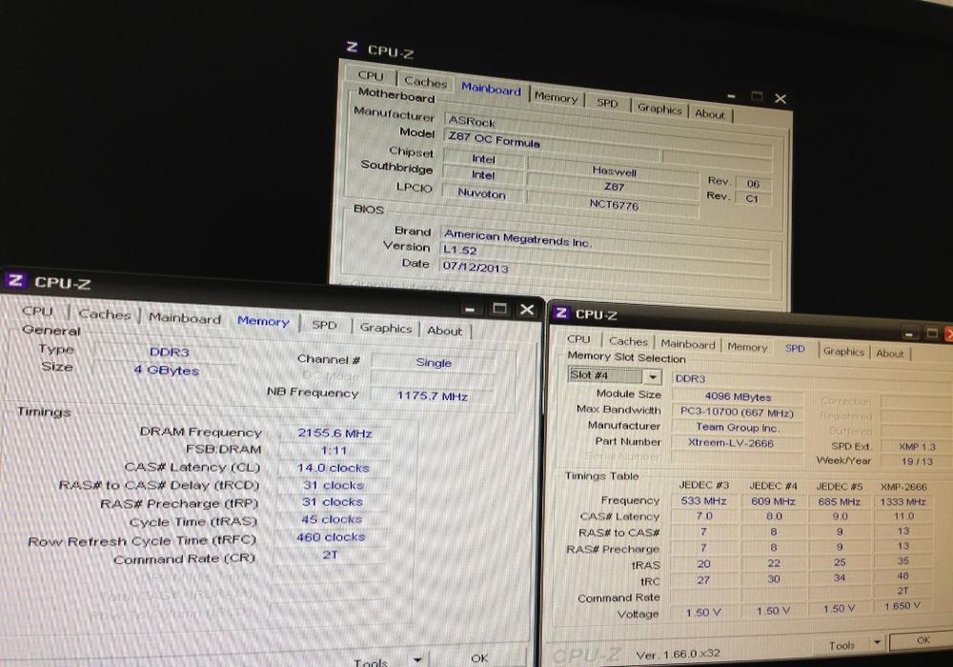Select the active Memory tab in left window
The width and height of the screenshot is (953, 667).
[263, 321]
